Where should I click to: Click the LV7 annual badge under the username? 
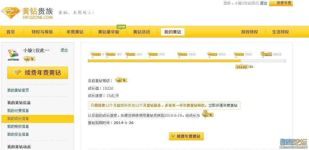[29, 59]
